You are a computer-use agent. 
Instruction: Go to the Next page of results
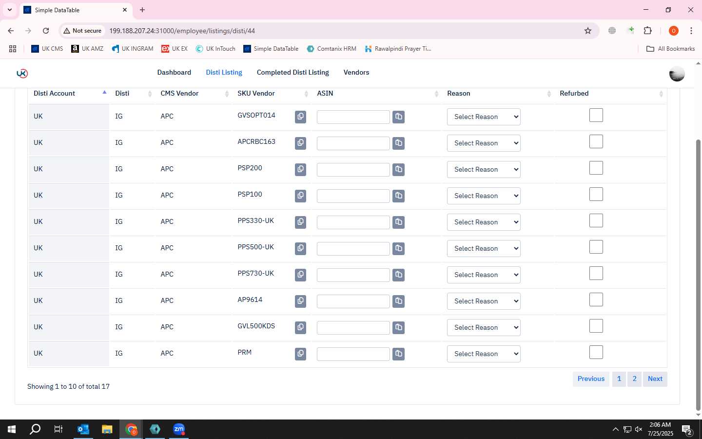pos(655,379)
